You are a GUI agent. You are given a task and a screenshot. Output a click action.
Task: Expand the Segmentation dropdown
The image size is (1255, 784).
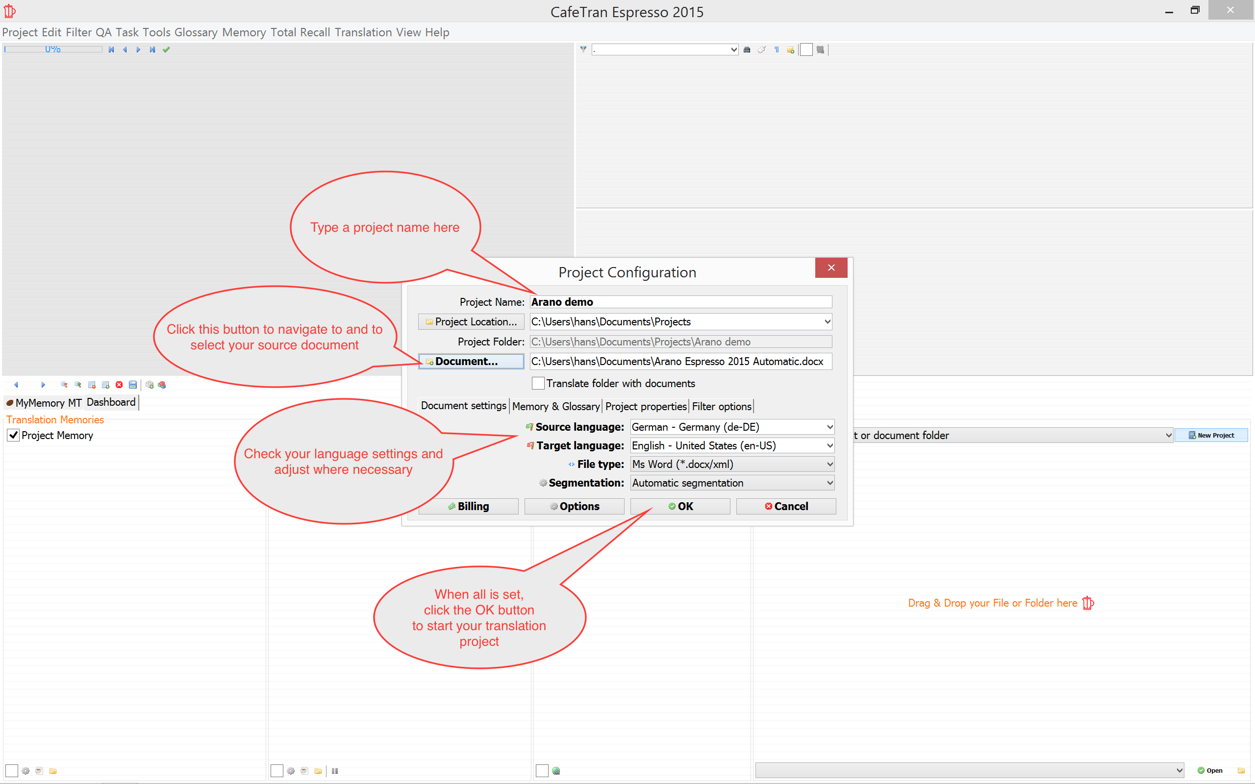(x=732, y=483)
